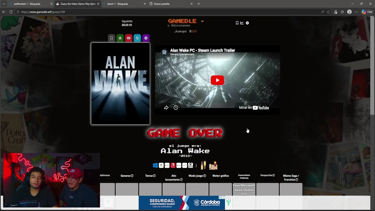This screenshot has height=211, width=375.
Task: Click the purple info button
Action: pos(146,38)
